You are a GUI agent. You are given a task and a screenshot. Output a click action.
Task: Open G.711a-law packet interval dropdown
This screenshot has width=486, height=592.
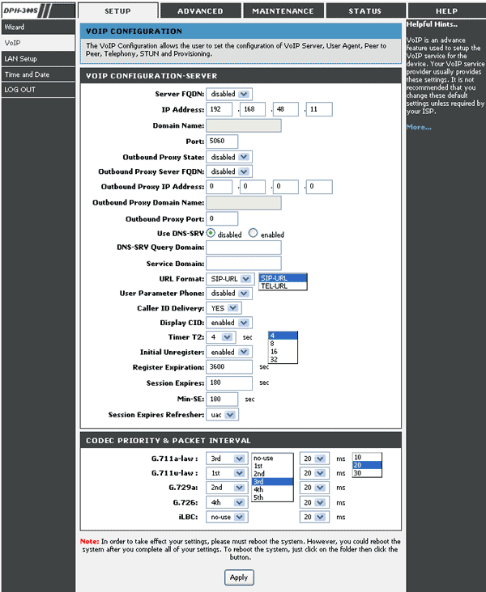(314, 459)
